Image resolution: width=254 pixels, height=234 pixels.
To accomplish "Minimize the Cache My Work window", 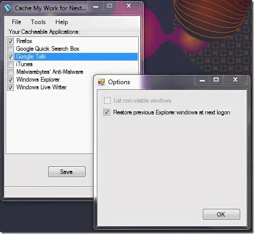I will point(96,6).
